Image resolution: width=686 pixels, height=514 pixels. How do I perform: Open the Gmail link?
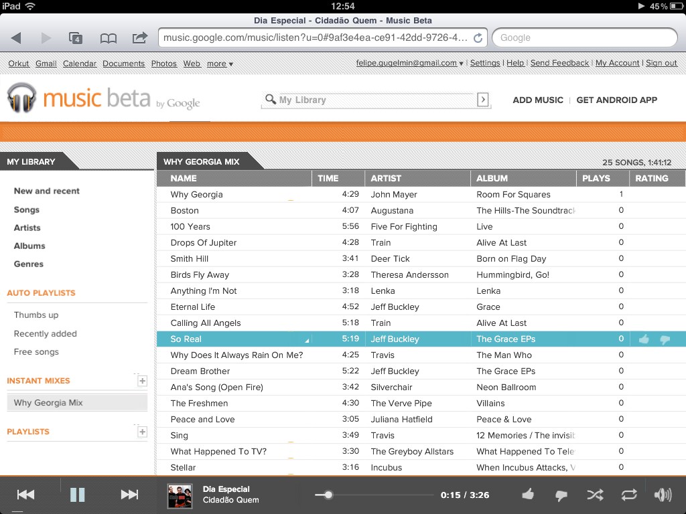pos(46,64)
